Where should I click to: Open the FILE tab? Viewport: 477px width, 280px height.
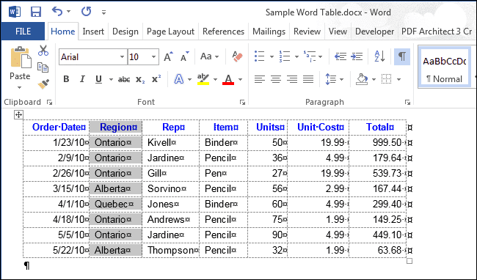23,32
